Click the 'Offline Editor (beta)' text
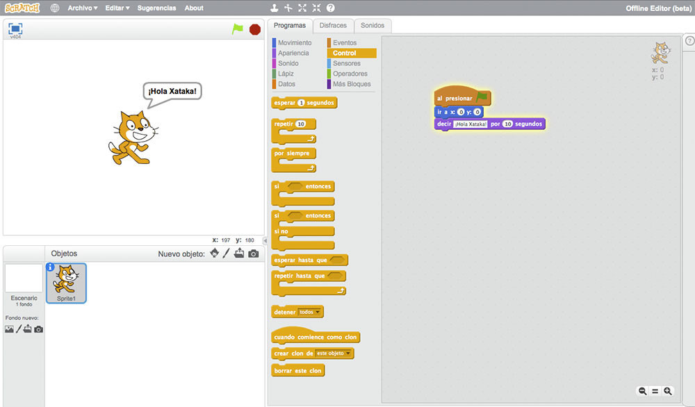Screen dimensions: 695x407 coord(659,8)
